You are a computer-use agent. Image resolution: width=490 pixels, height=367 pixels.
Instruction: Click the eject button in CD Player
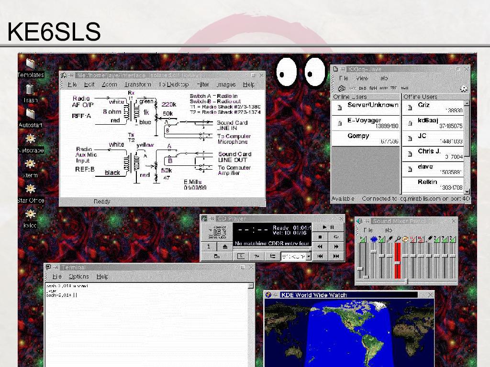[225, 247]
